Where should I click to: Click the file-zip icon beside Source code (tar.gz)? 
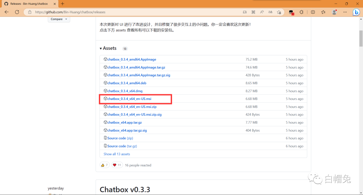coord(105,146)
